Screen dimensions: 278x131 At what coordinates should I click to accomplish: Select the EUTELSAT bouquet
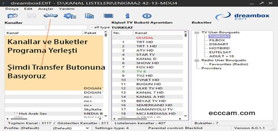point(220,52)
